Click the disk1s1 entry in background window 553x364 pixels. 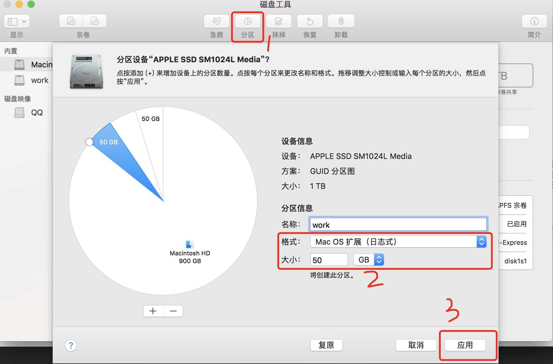pyautogui.click(x=515, y=261)
